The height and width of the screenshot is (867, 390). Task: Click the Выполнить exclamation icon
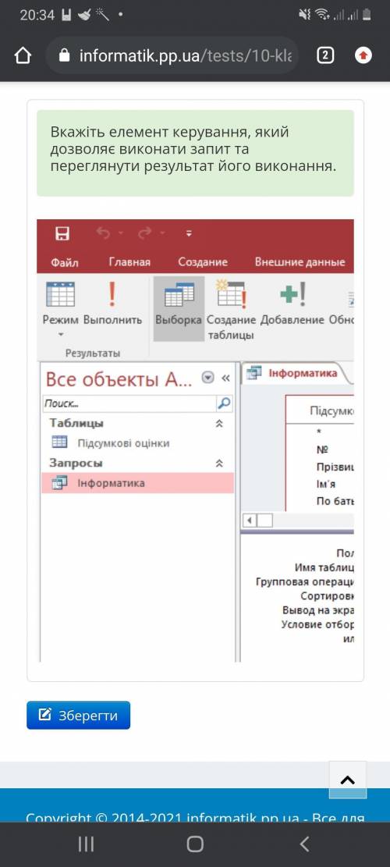112,294
